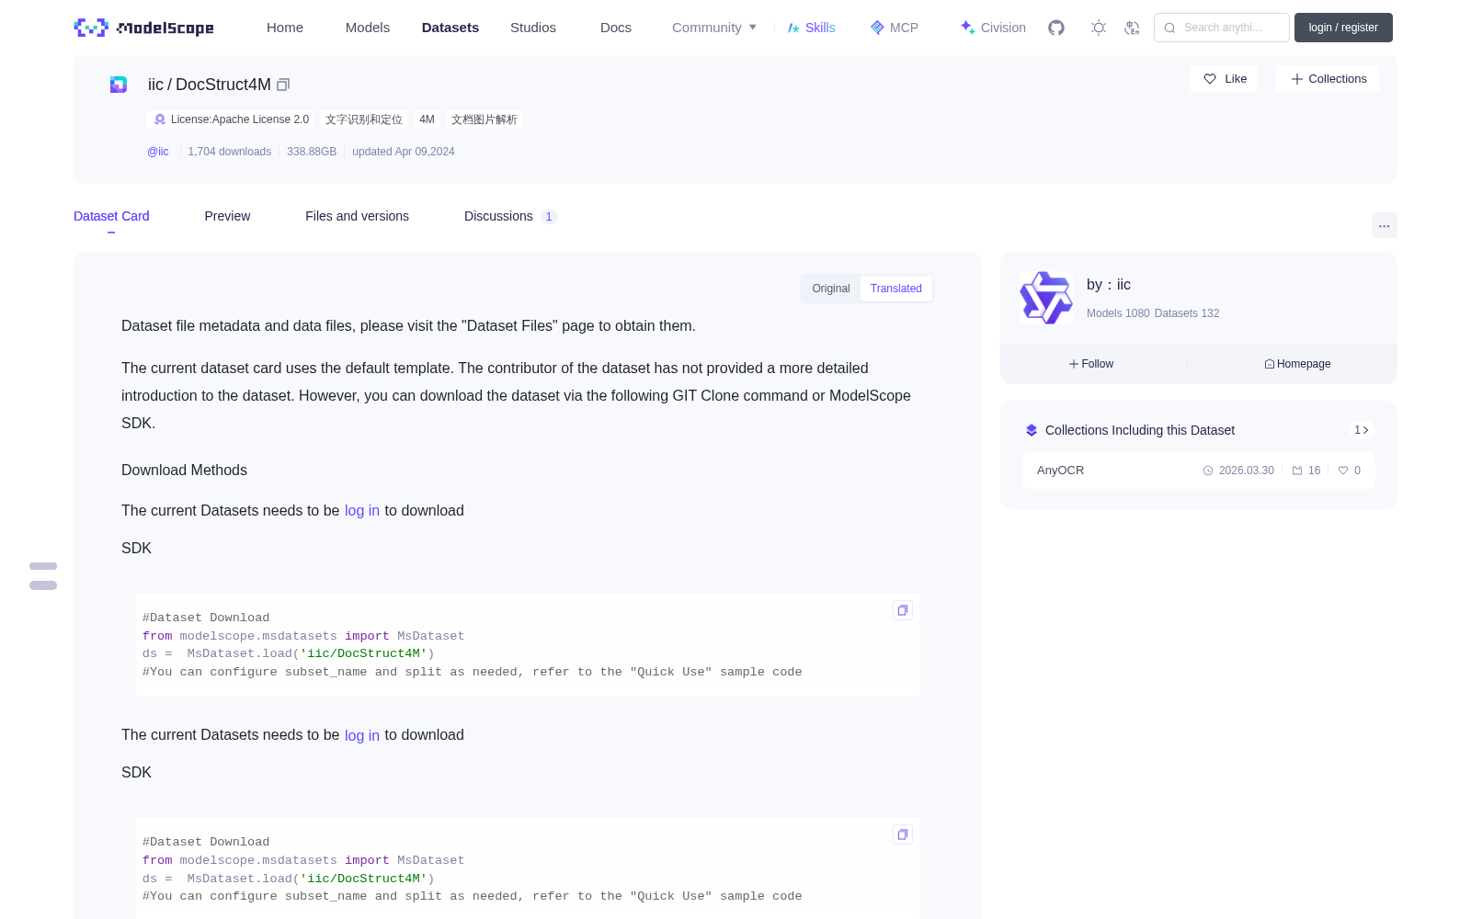Screen dimensions: 1471x919
Task: Click the heart Like button
Action: tap(1225, 79)
